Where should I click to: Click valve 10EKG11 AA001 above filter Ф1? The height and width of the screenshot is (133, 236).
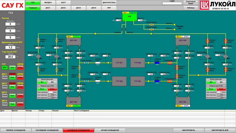pos(38,40)
